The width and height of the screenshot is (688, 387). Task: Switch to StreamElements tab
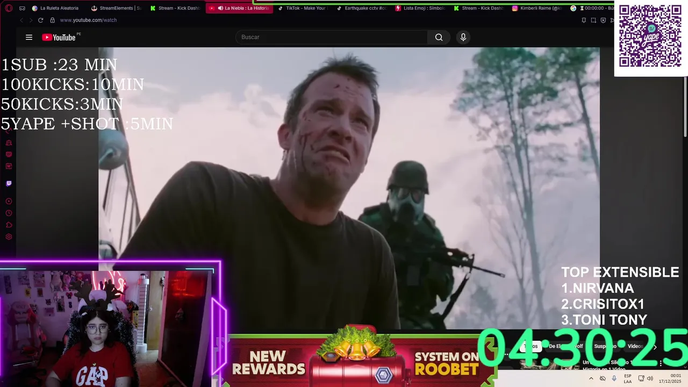click(116, 8)
